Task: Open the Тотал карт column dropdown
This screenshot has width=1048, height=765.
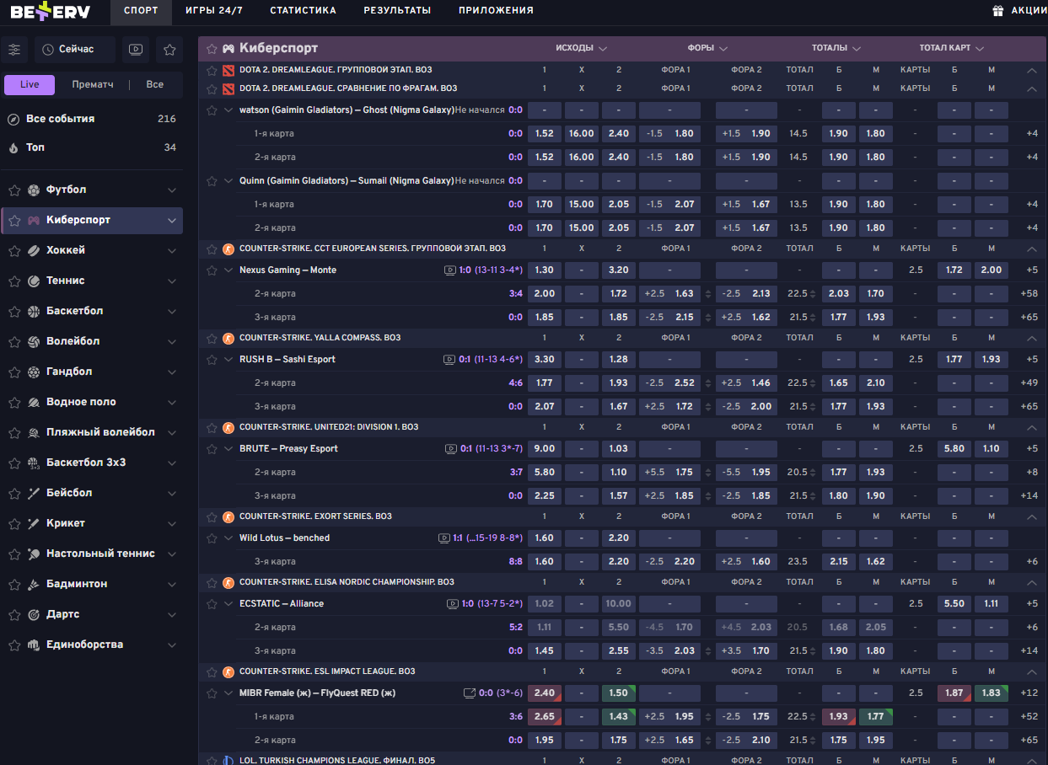Action: pyautogui.click(x=952, y=48)
